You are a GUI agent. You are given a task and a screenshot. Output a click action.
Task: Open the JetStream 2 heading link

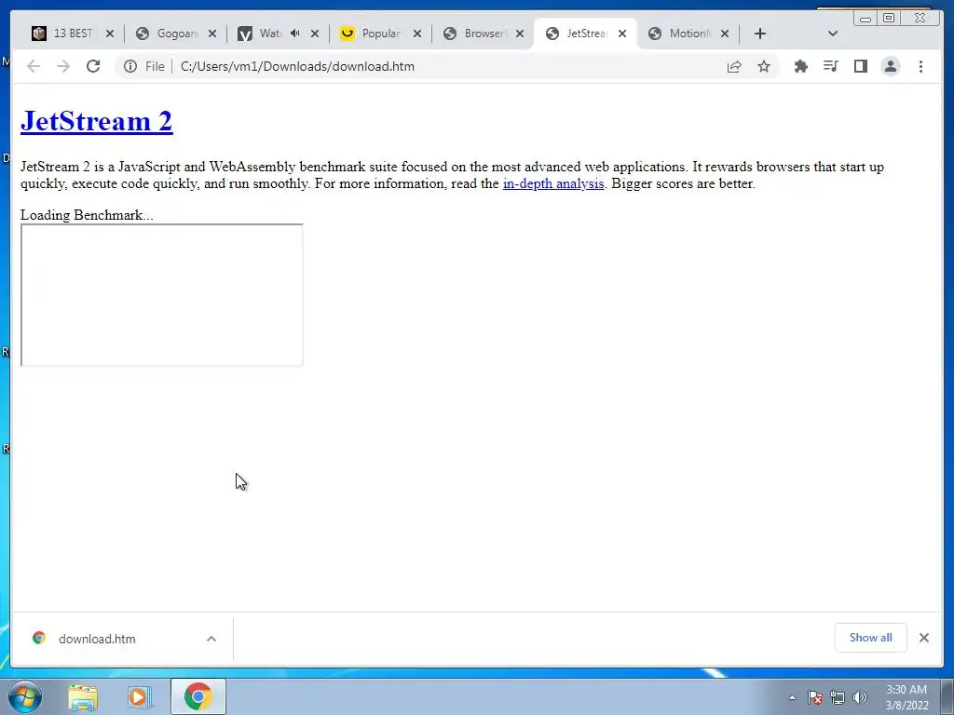[97, 121]
